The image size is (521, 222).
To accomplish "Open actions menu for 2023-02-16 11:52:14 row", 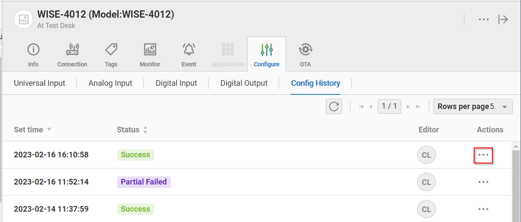I will point(483,182).
